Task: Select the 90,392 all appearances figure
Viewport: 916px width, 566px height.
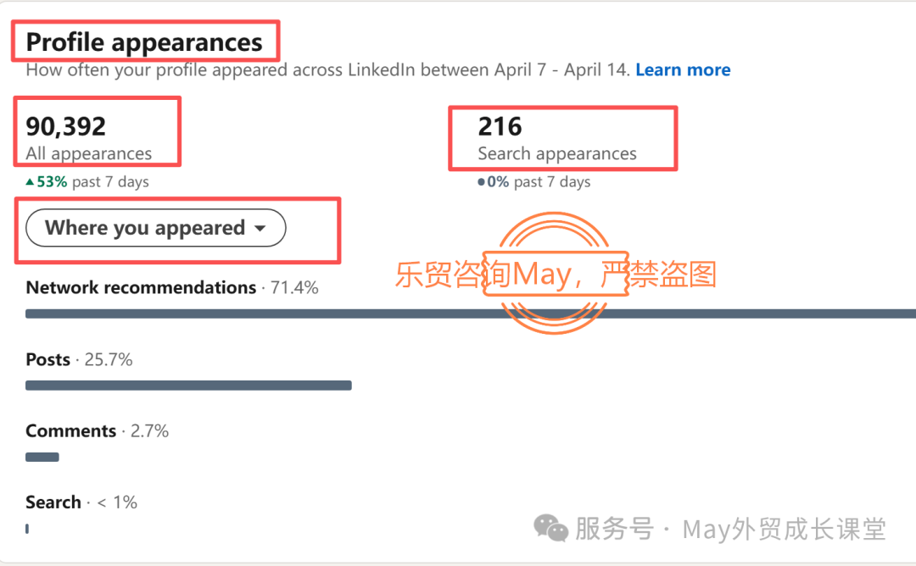Action: [66, 127]
